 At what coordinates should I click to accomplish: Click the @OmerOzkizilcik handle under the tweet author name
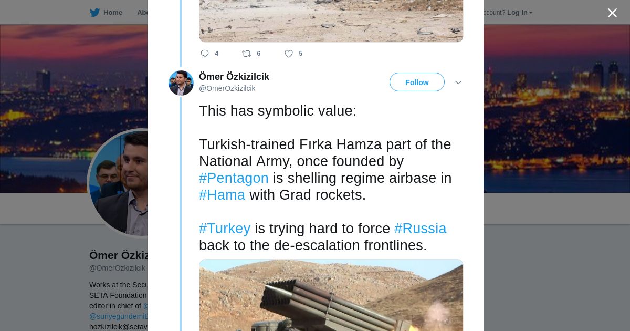tap(227, 88)
